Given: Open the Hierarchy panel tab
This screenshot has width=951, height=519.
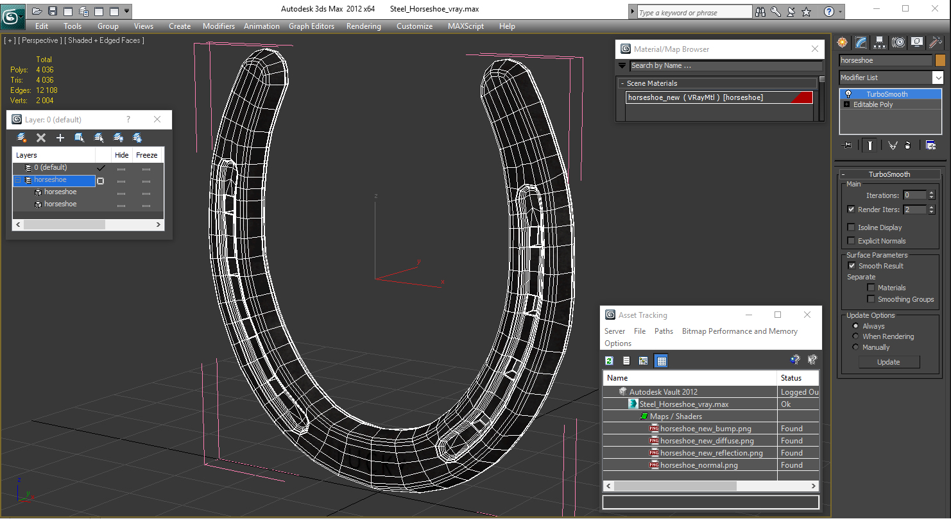Looking at the screenshot, I should coord(879,42).
